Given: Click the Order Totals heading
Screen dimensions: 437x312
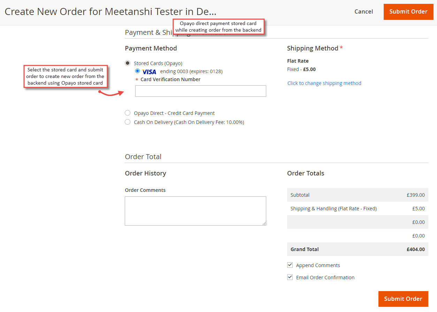Looking at the screenshot, I should 306,173.
